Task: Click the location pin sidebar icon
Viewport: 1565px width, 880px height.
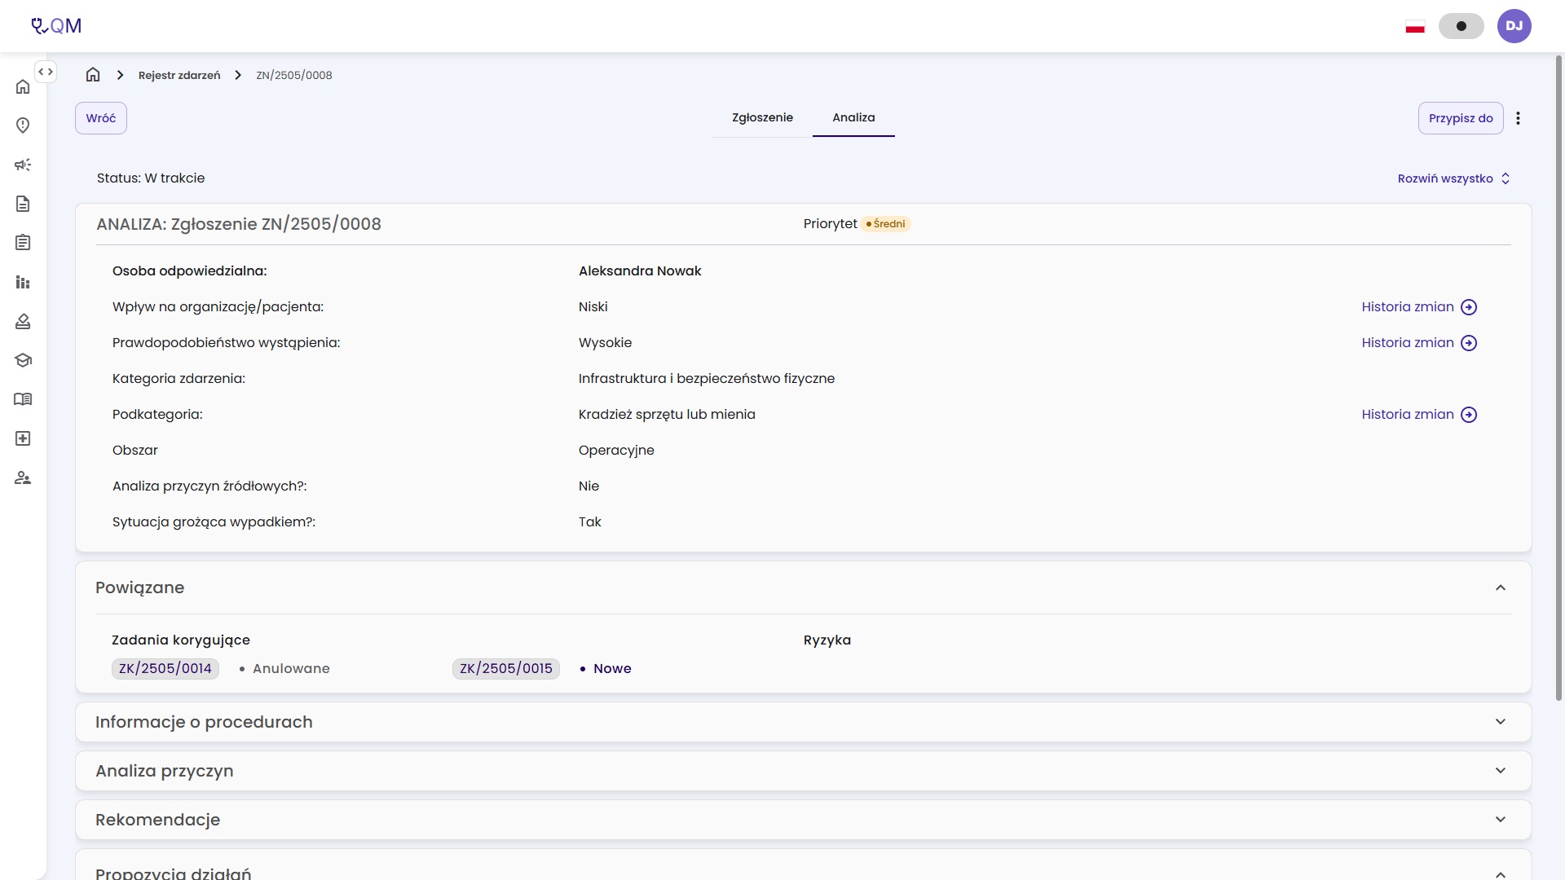Action: click(x=23, y=125)
